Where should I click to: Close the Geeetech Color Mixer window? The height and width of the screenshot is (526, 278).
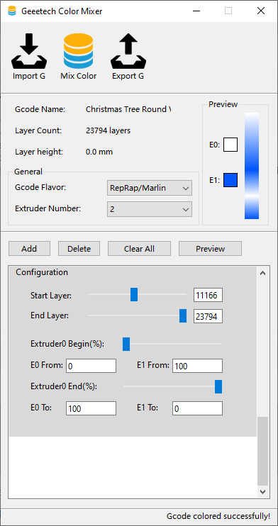click(261, 11)
